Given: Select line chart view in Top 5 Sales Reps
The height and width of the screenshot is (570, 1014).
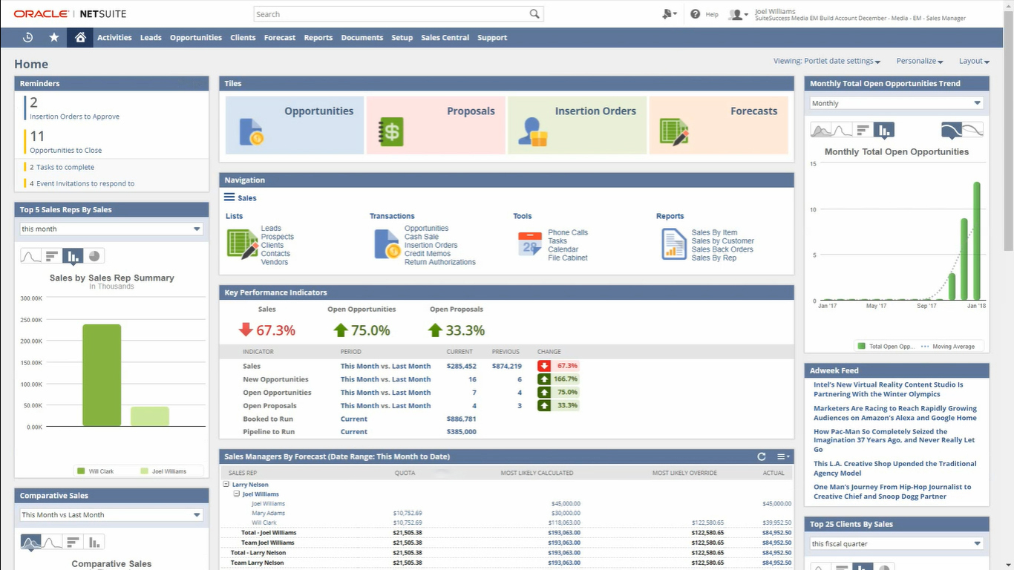Looking at the screenshot, I should click(x=30, y=256).
